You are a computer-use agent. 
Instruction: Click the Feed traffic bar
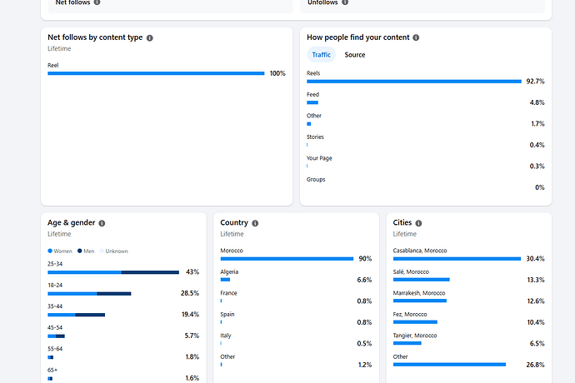pos(312,102)
